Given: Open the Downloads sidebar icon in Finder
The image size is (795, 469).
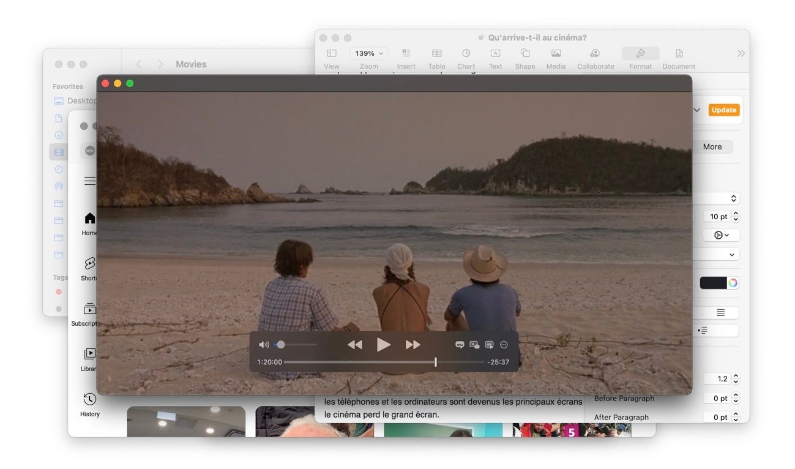Looking at the screenshot, I should (x=59, y=135).
